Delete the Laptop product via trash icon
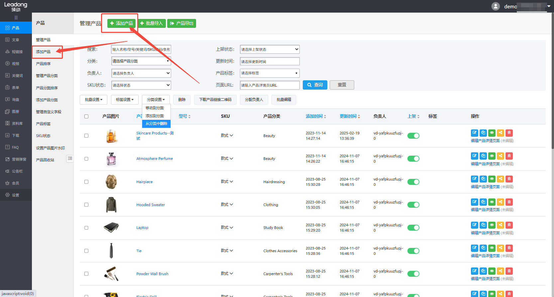554x297 pixels. (x=509, y=225)
